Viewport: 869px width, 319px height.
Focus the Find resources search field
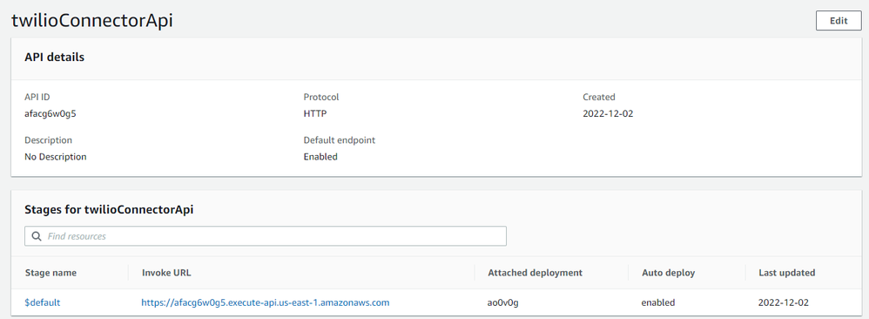coord(266,236)
